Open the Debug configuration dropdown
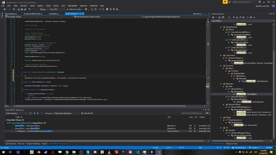This screenshot has width=276, height=155. [44, 9]
